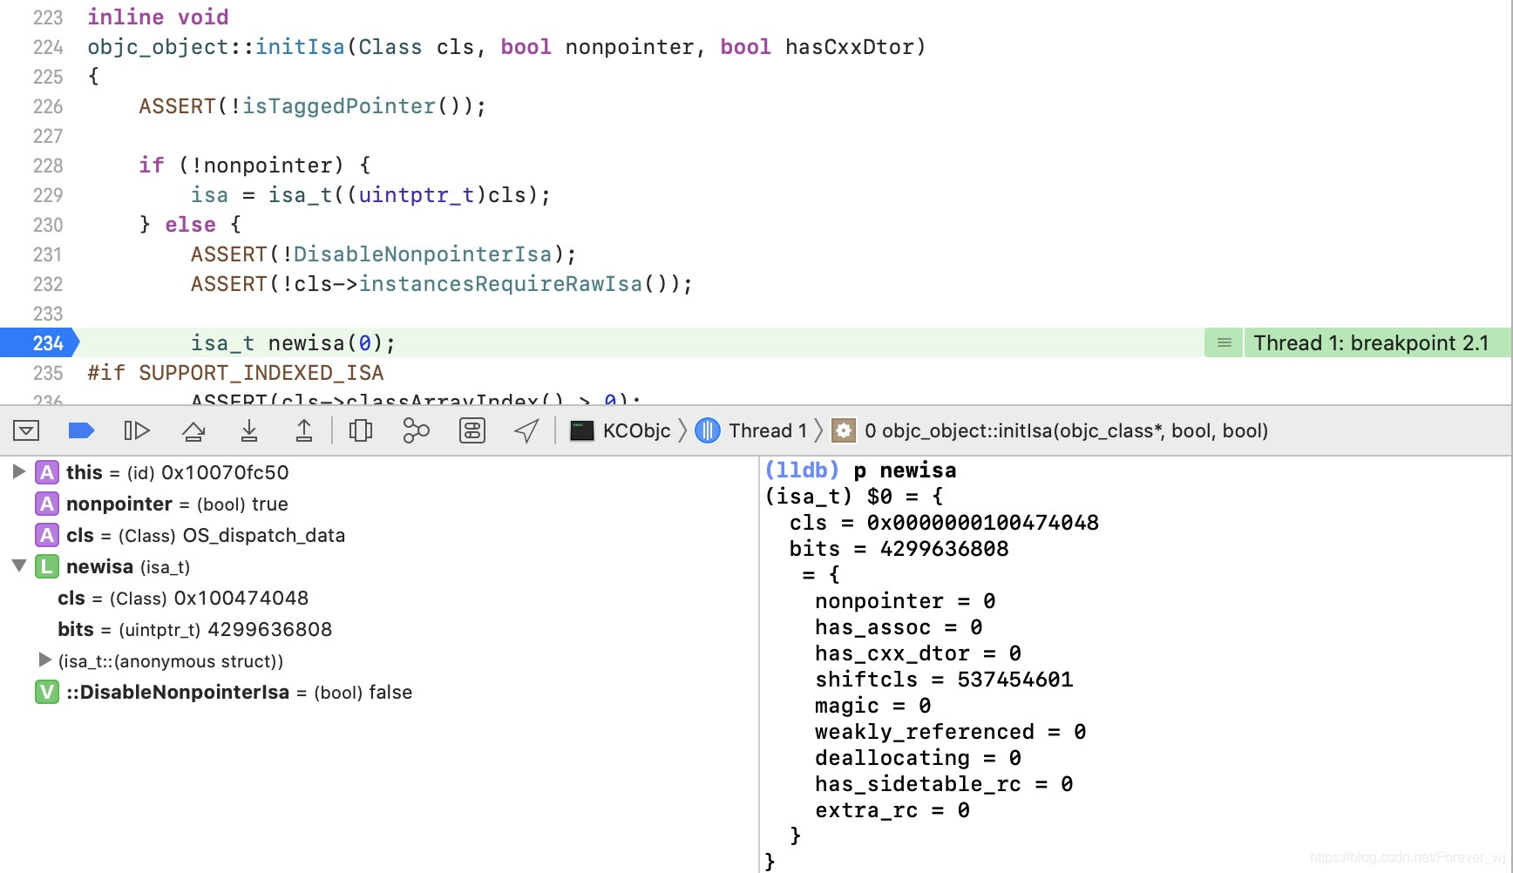Click line number 228 in the gutter
This screenshot has width=1513, height=873.
click(x=48, y=166)
